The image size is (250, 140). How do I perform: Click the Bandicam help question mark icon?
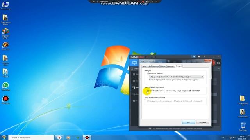[x=204, y=56]
